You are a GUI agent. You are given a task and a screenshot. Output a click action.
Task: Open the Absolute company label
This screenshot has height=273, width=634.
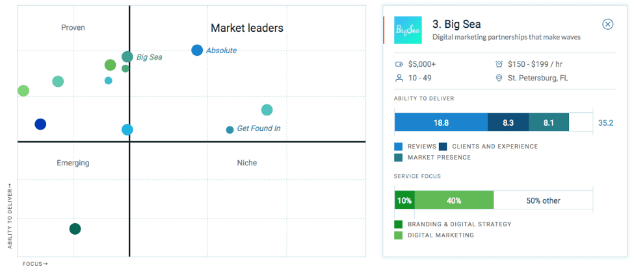click(x=221, y=51)
